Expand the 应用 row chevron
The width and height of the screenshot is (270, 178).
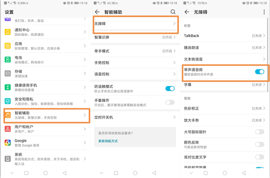coord(85,46)
